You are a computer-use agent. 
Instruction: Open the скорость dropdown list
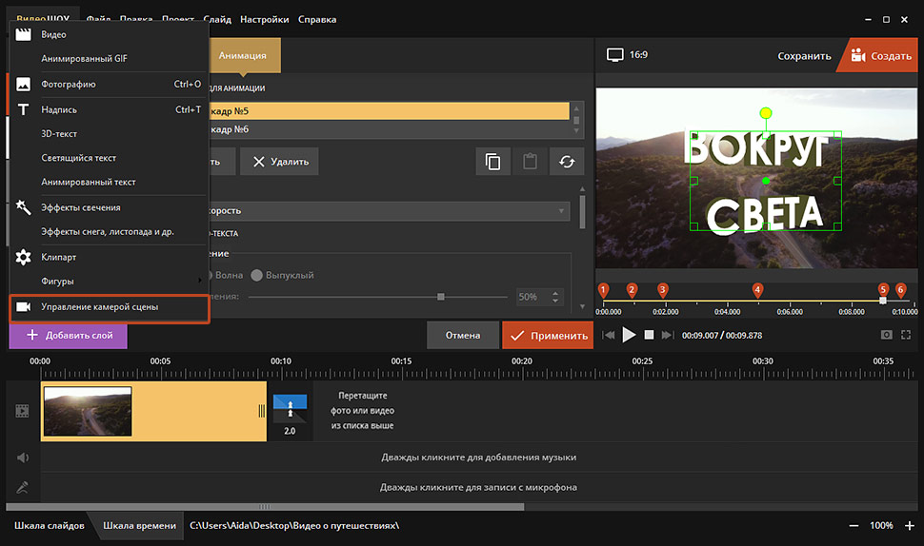(x=562, y=210)
